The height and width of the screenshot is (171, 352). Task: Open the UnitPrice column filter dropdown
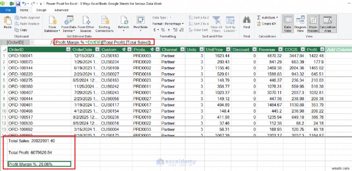click(228, 50)
